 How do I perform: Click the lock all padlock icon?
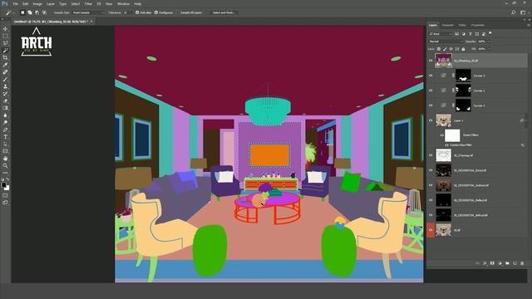(x=463, y=49)
